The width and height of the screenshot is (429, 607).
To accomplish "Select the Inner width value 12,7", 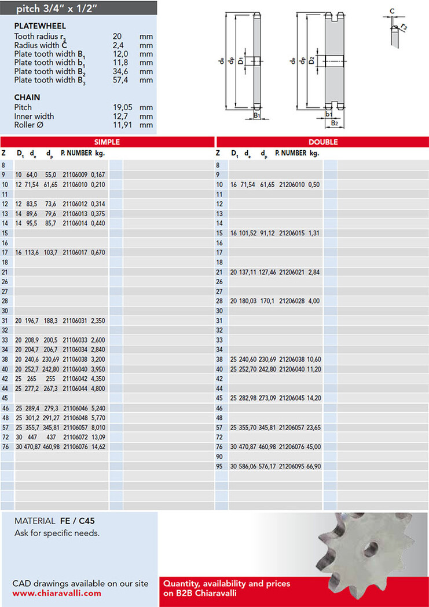I will pyautogui.click(x=122, y=116).
